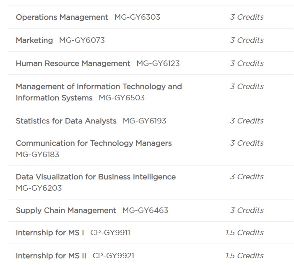Open Management of Information Technology course
Screen dimensions: 294x265
(99, 87)
